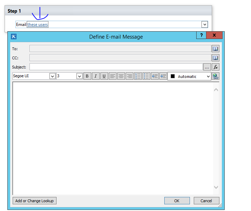Screen dimensions: 251x211
Task: Insert numbered list
Action: pos(138,76)
